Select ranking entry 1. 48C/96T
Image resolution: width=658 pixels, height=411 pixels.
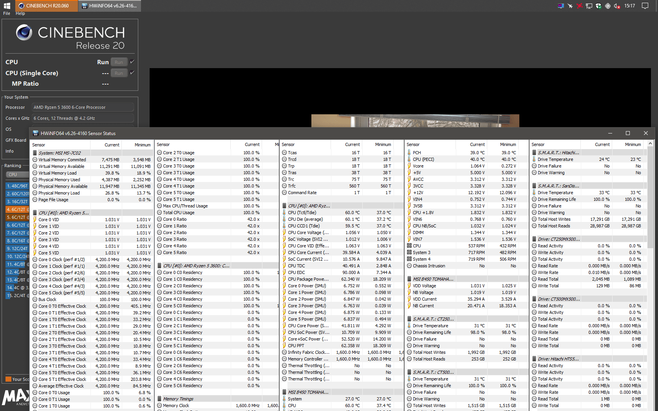[x=17, y=186]
